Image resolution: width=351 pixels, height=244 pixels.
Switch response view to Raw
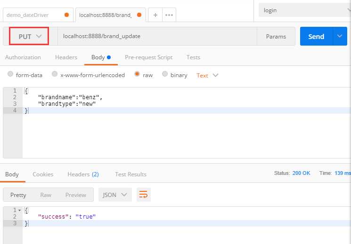click(46, 195)
